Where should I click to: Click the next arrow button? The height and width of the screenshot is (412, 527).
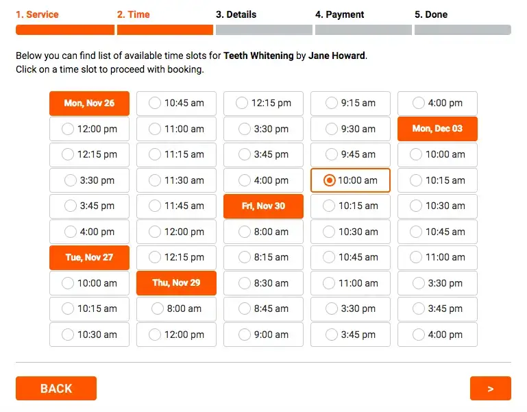click(491, 389)
